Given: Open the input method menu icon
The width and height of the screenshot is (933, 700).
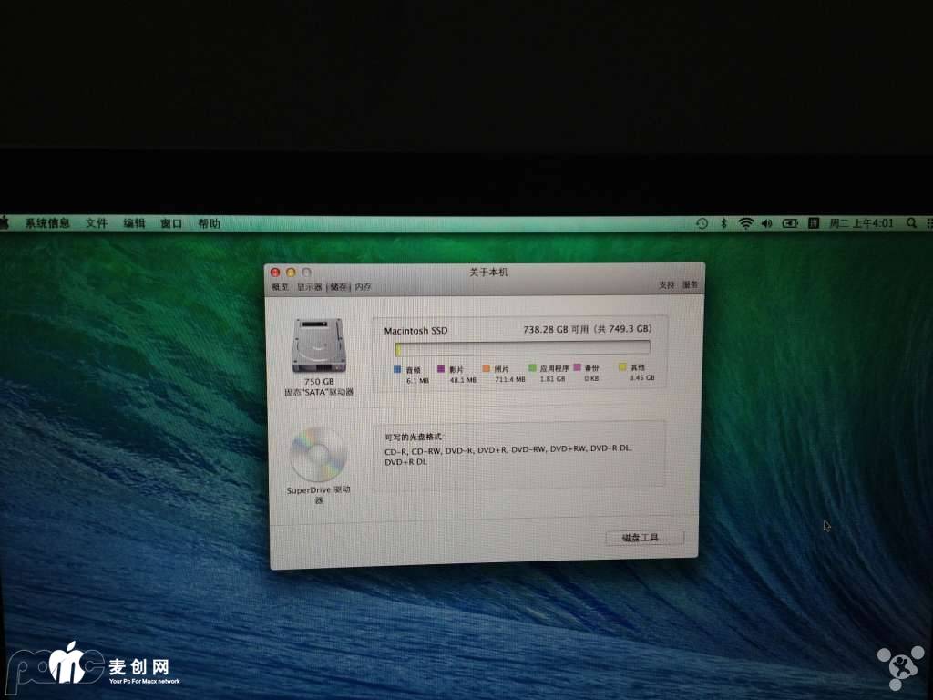Looking at the screenshot, I should (x=814, y=223).
